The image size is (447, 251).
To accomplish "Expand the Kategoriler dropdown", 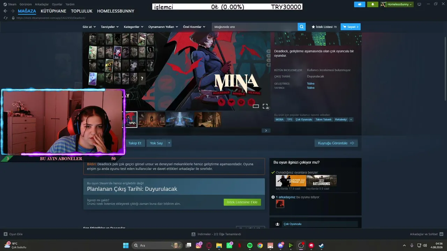I will tap(133, 27).
